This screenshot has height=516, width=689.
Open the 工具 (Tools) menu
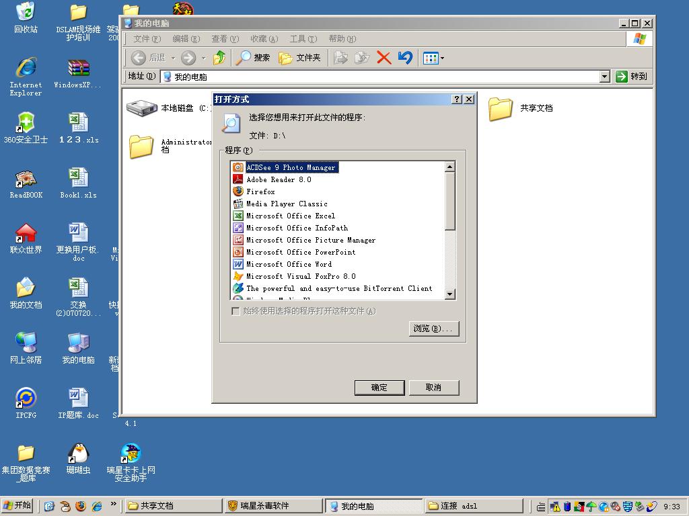(303, 38)
